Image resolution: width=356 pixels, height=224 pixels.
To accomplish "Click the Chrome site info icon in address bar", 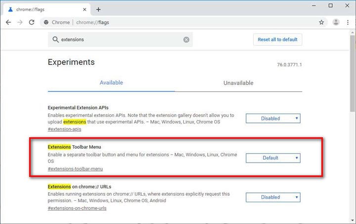I will (x=46, y=22).
